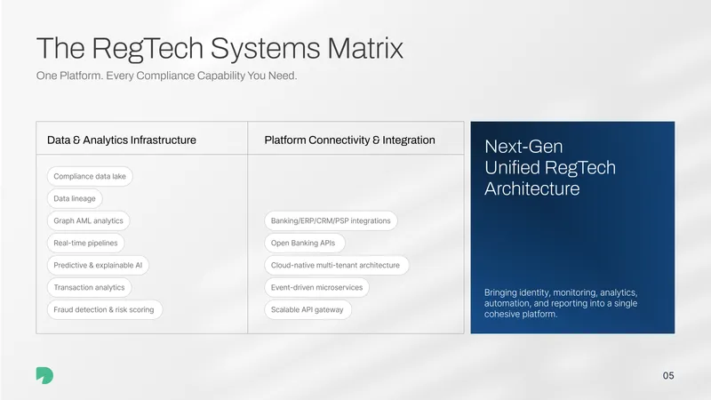
Task: Click the slide subtitle One Platform text
Action: (x=166, y=76)
